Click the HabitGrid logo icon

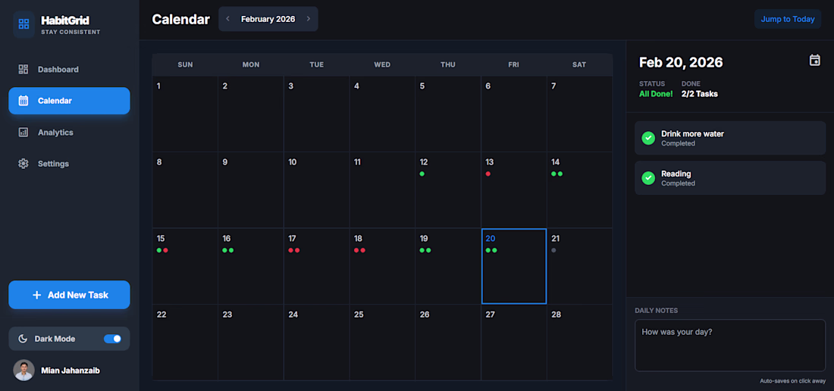tap(24, 23)
